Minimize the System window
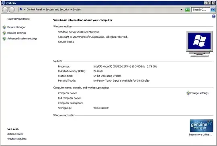The width and height of the screenshot is (217, 146). (x=205, y=3)
